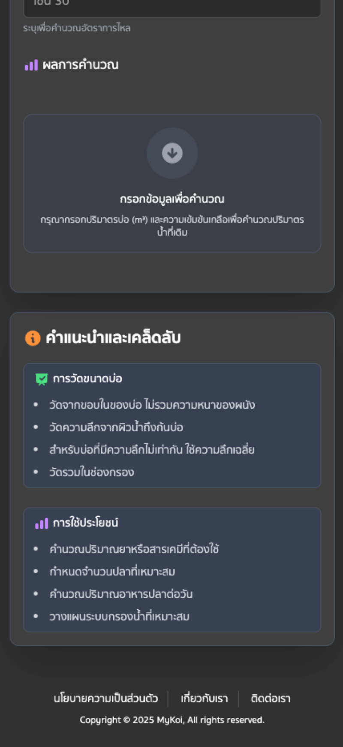Open the นโยบายความเป็นส่วนตัว footer link
Image resolution: width=343 pixels, height=747 pixels.
coord(106,699)
